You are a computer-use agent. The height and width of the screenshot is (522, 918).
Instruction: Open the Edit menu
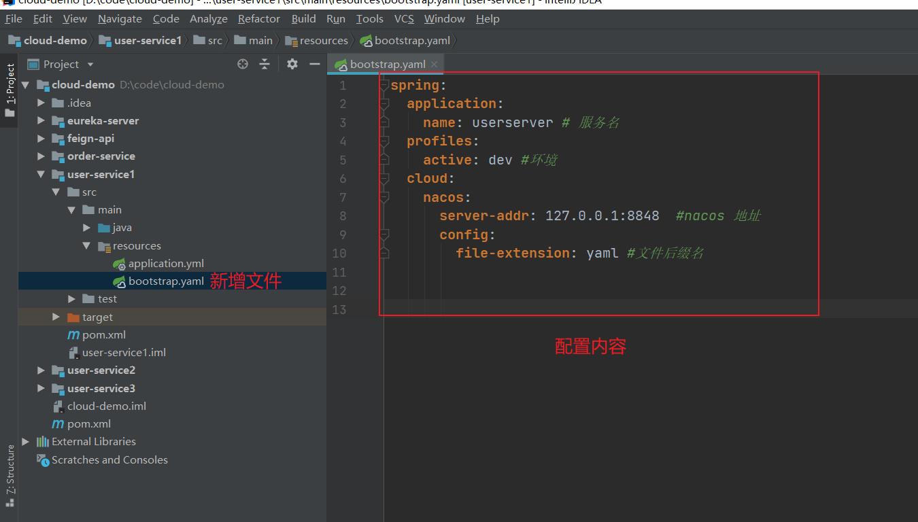pos(43,19)
